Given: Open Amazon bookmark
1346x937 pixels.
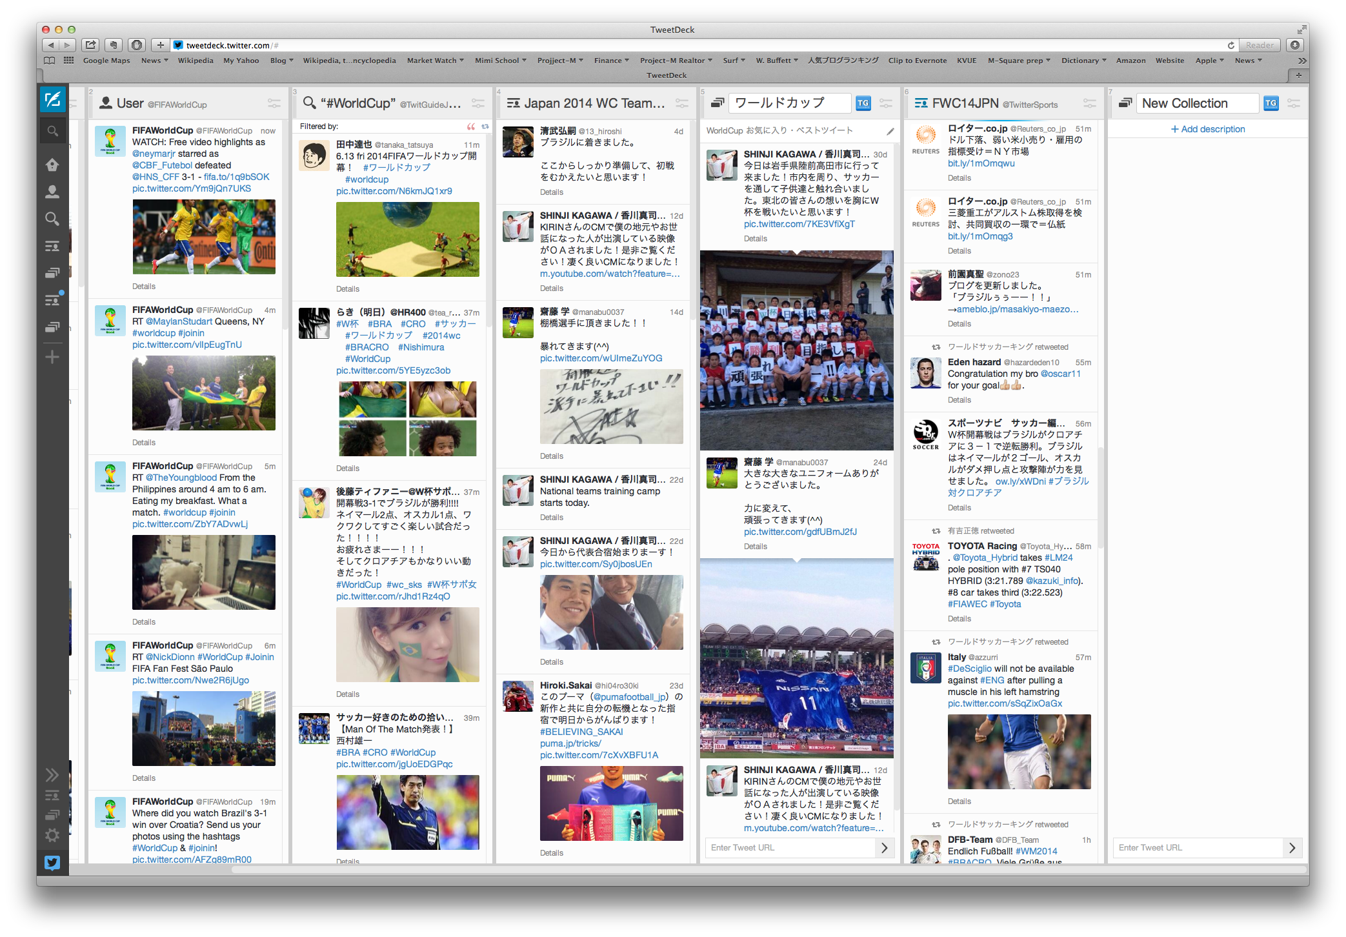Looking at the screenshot, I should tap(1130, 61).
